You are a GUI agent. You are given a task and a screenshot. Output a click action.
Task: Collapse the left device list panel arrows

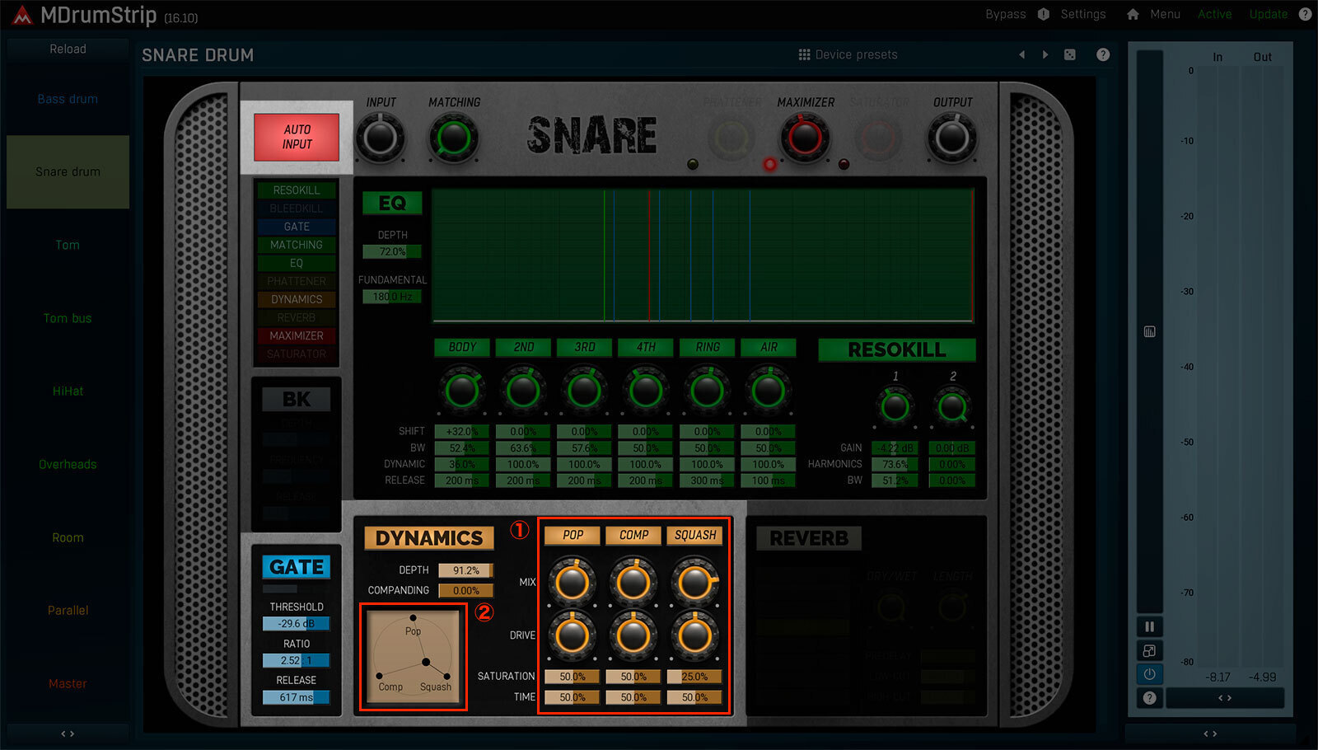click(68, 734)
